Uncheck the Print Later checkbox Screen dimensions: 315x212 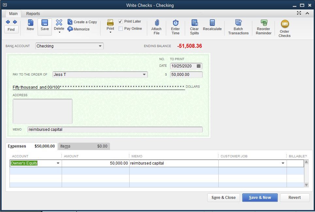120,21
